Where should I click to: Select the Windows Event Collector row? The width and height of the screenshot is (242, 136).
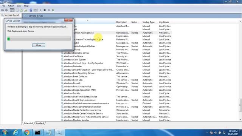pos(116,76)
